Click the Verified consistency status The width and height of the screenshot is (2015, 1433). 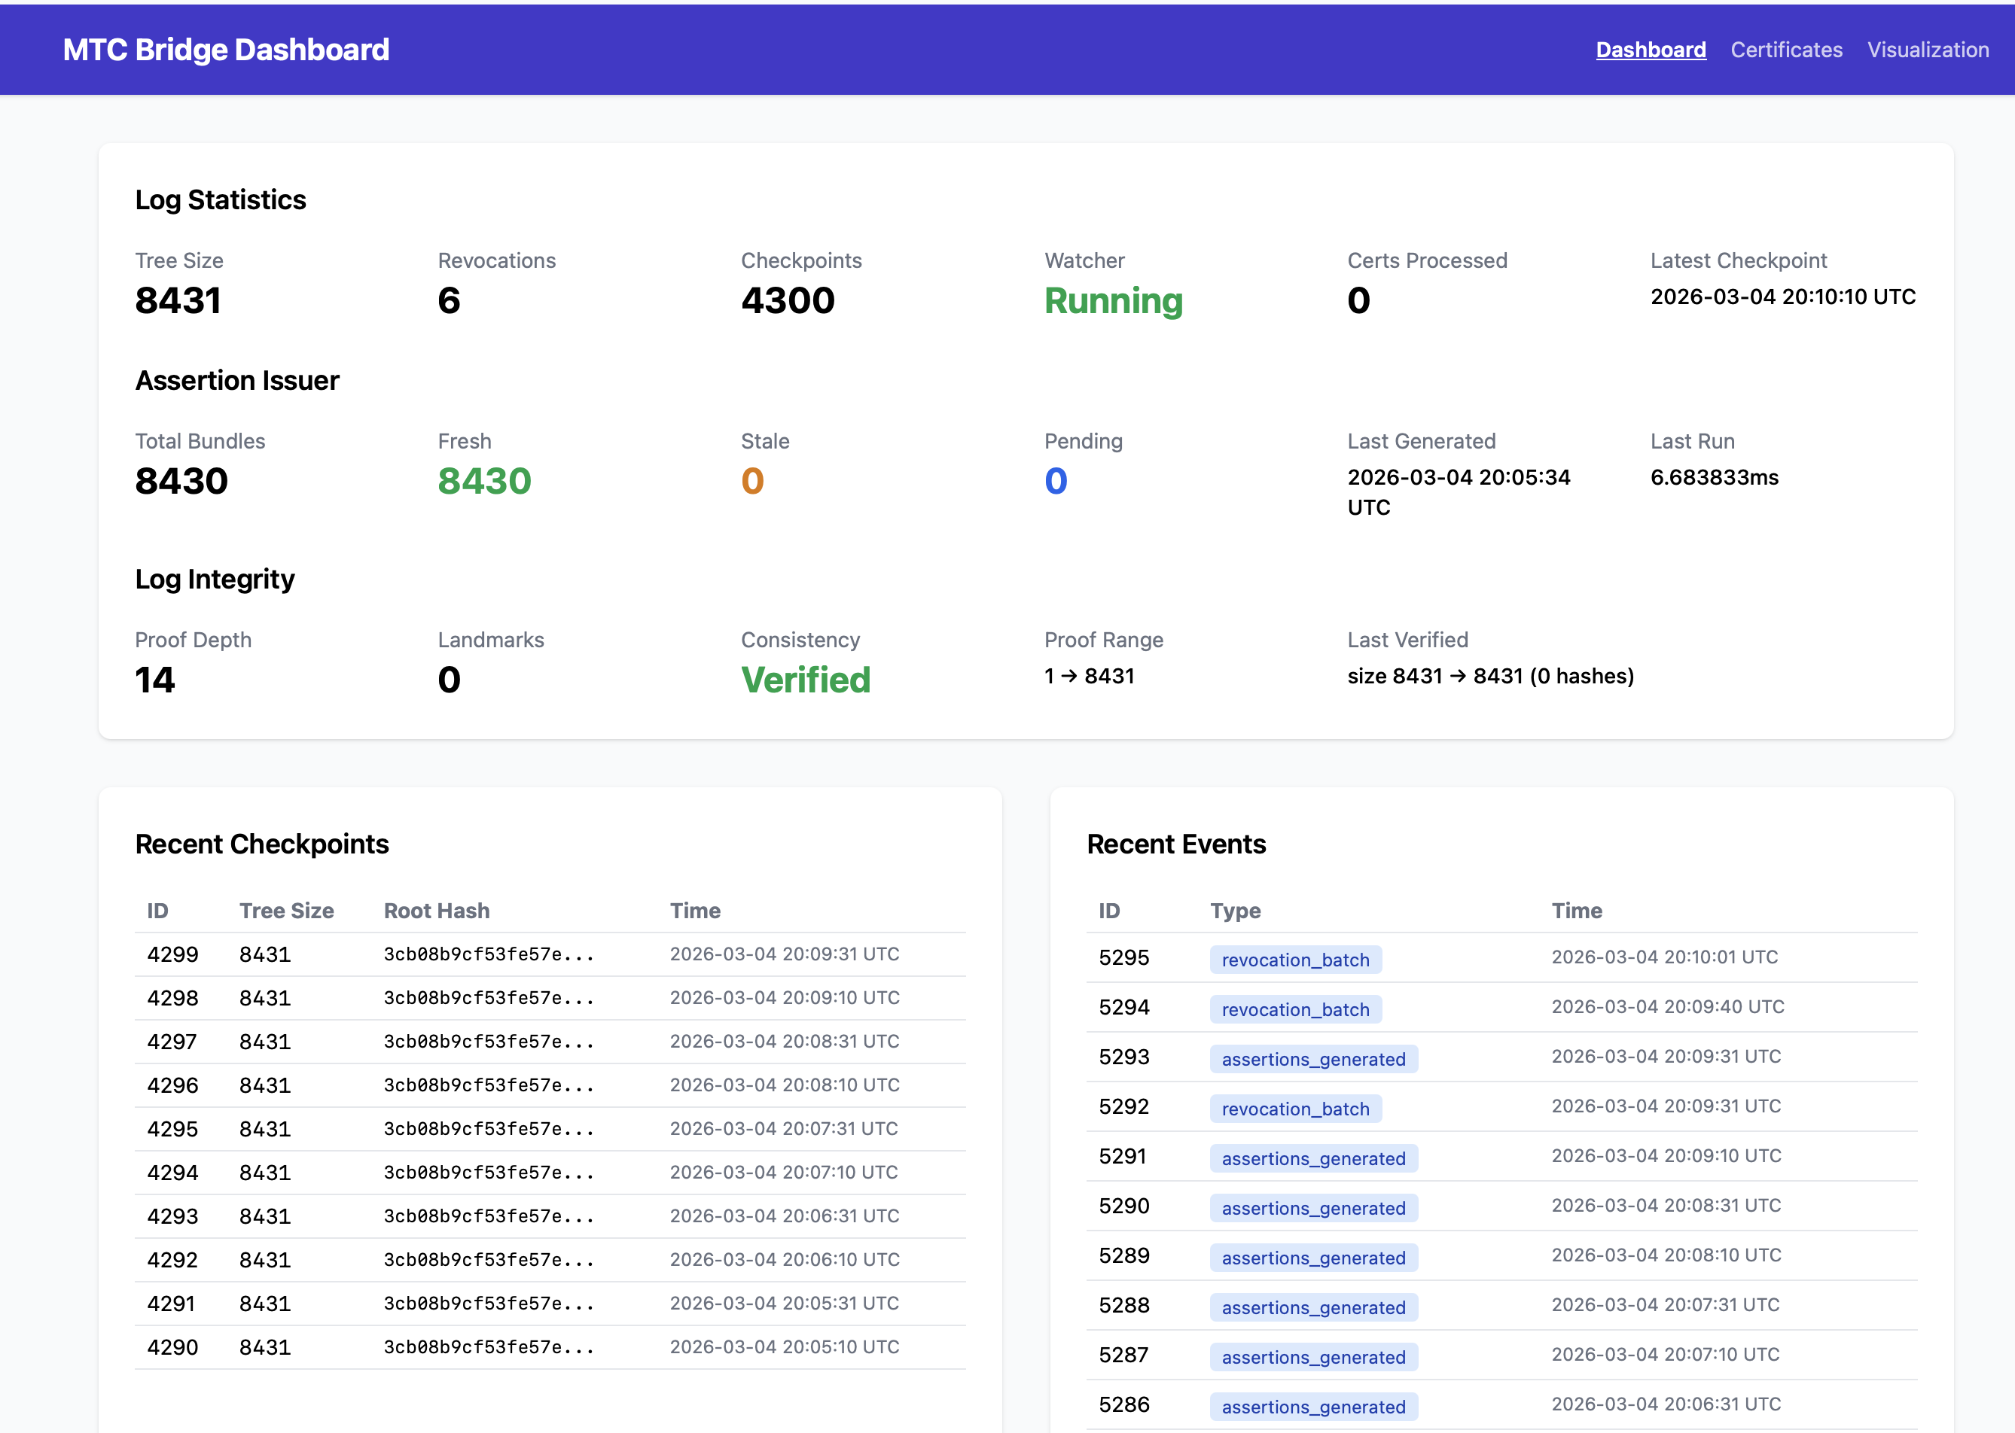(805, 680)
